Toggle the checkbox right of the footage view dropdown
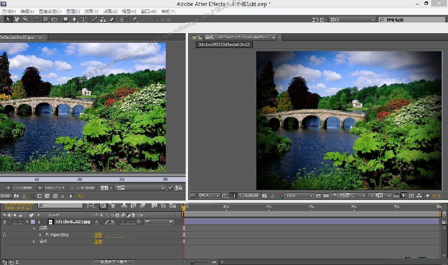Screen dimensions: 448x265 click(x=171, y=188)
